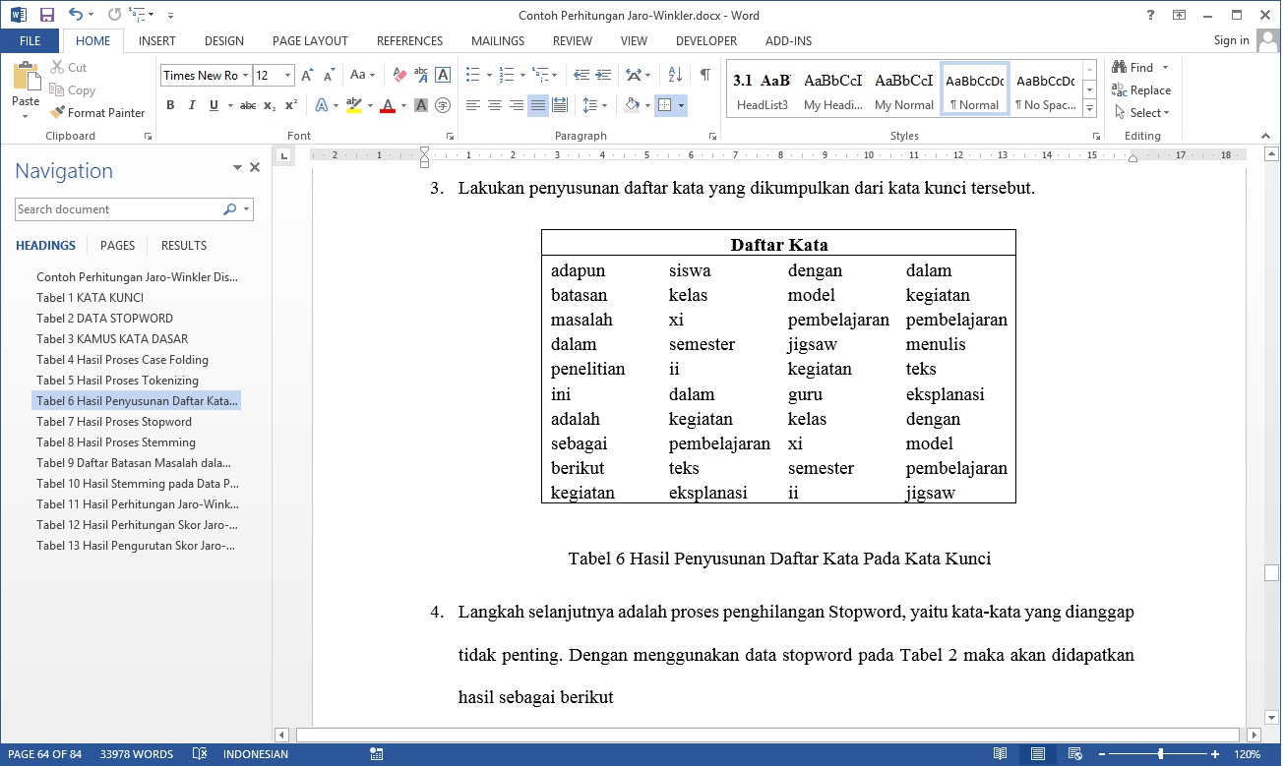Increase paragraph indent
The height and width of the screenshot is (766, 1285).
pyautogui.click(x=602, y=75)
